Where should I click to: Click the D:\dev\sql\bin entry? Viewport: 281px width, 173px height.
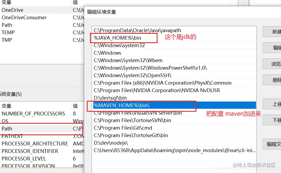[174, 98]
